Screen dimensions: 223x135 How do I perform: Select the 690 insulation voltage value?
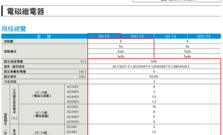pos(154,62)
